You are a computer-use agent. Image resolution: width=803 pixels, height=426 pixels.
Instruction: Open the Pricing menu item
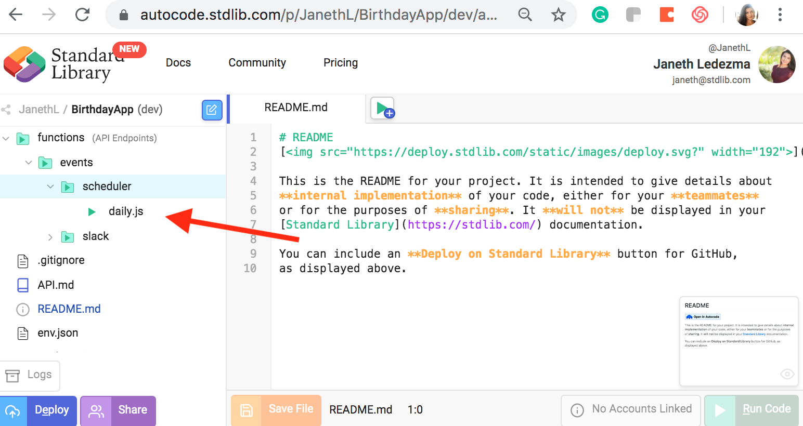click(x=341, y=63)
